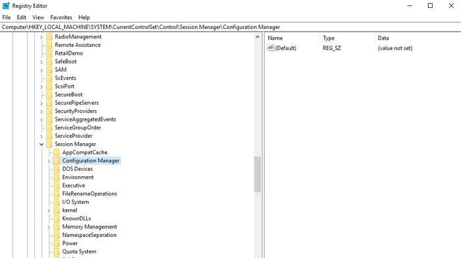Expand the ServiceProvider key
This screenshot has height=258, width=461.
click(x=41, y=136)
